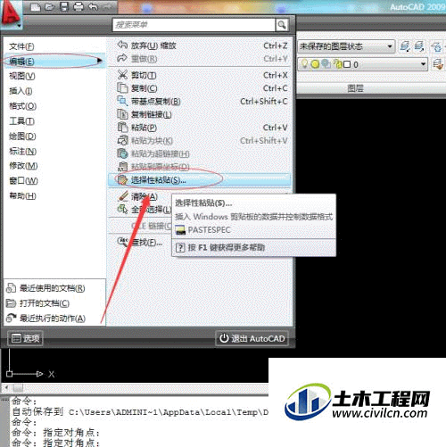The height and width of the screenshot is (447, 446).
Task: Click the 带基点复制(B) icon
Action: coord(122,101)
